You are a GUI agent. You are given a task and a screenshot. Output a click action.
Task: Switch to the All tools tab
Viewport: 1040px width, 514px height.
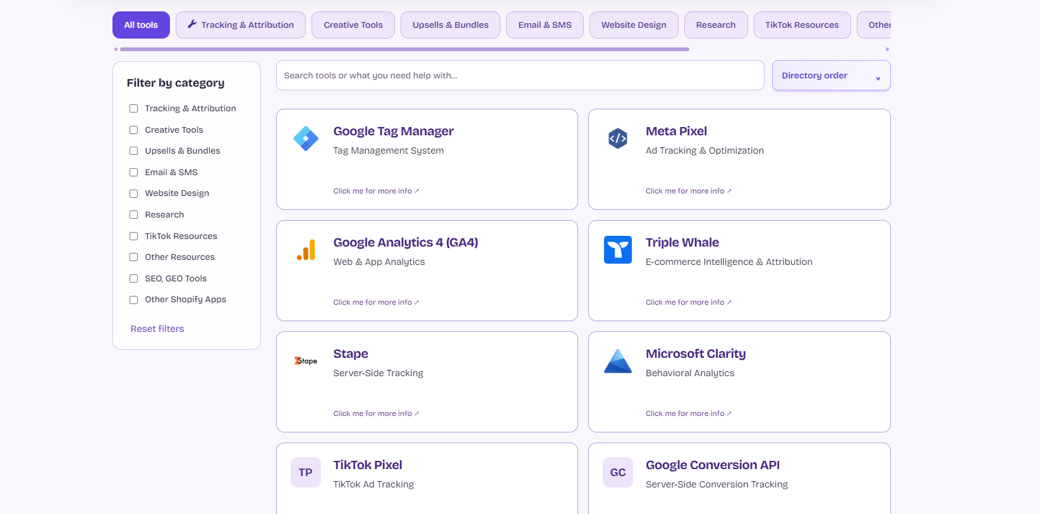(x=141, y=25)
